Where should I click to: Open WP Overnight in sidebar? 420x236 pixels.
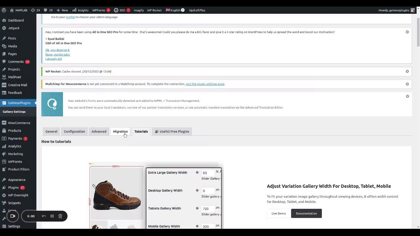(18, 195)
